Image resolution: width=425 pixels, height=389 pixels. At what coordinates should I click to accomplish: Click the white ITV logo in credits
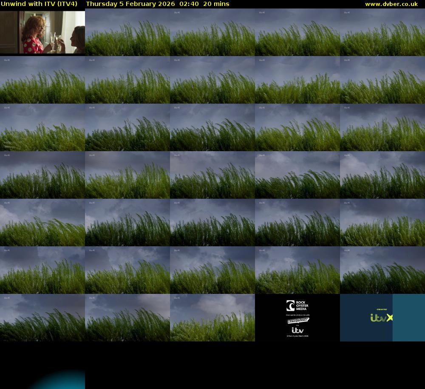click(x=297, y=330)
